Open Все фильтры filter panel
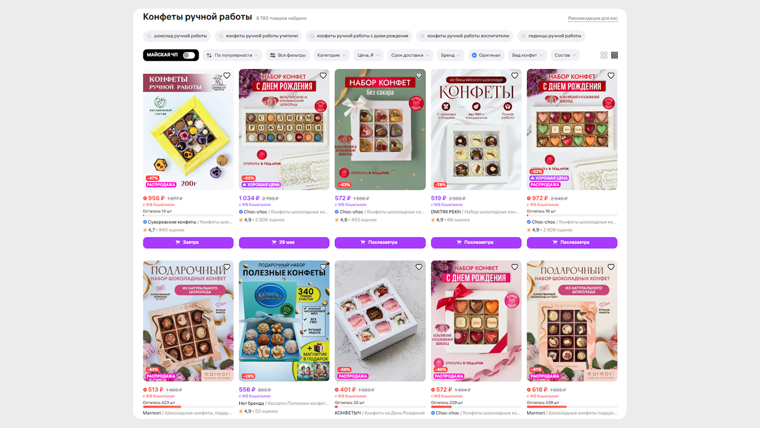The image size is (760, 428). point(288,55)
